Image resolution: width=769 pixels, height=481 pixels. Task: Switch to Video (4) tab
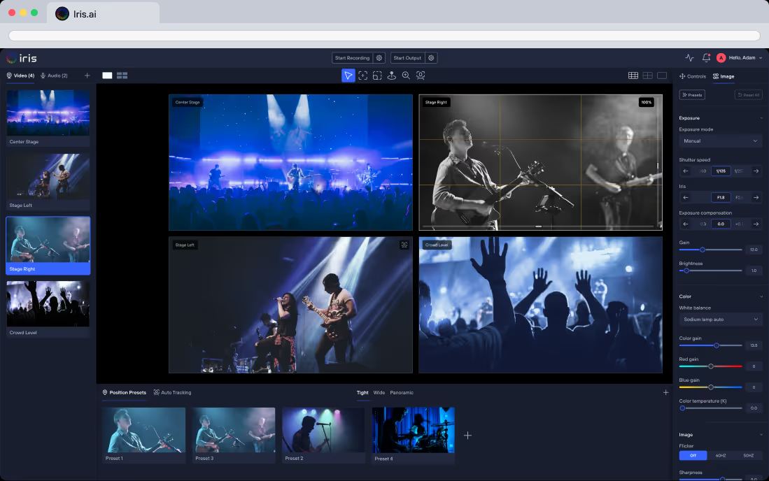20,76
